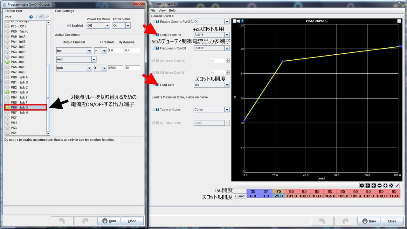
Task: Click pencil icon beside Enable Generic PWM C
Action: [x=153, y=22]
